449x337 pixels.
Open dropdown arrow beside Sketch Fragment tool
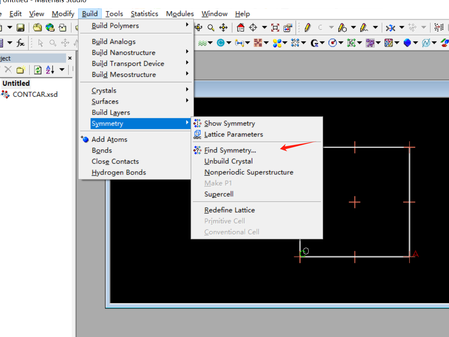click(x=375, y=27)
